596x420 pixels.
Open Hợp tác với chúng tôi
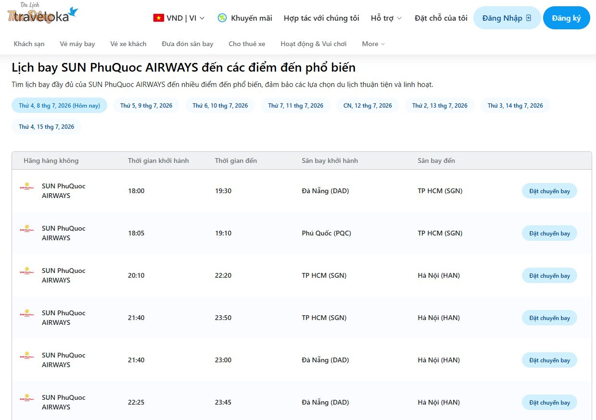pyautogui.click(x=321, y=18)
